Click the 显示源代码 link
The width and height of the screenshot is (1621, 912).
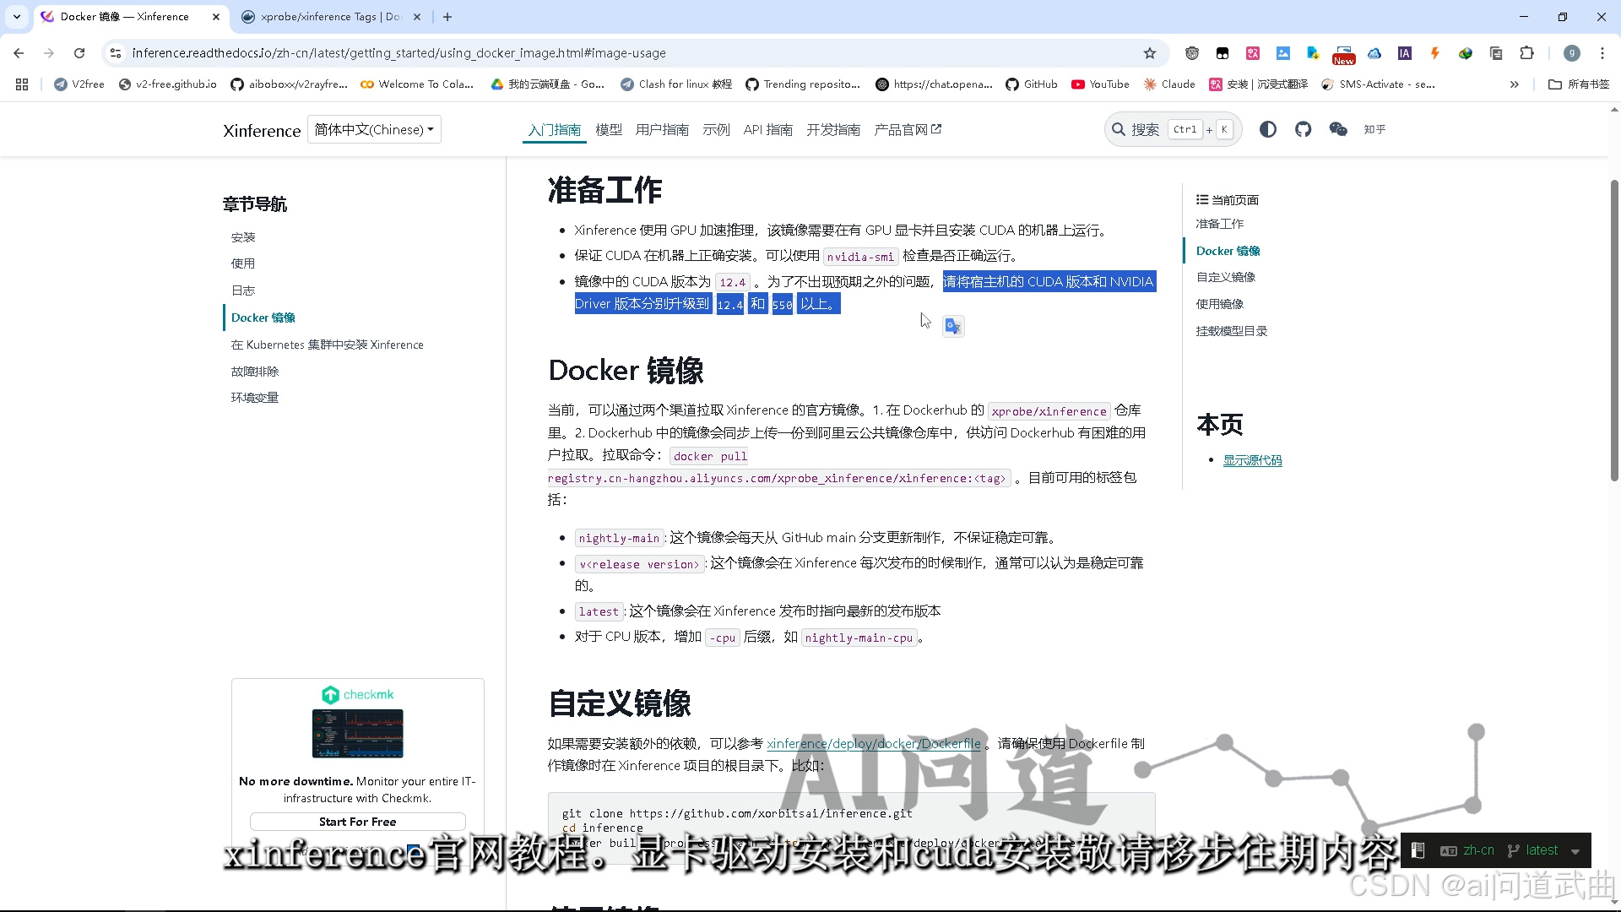click(1252, 460)
